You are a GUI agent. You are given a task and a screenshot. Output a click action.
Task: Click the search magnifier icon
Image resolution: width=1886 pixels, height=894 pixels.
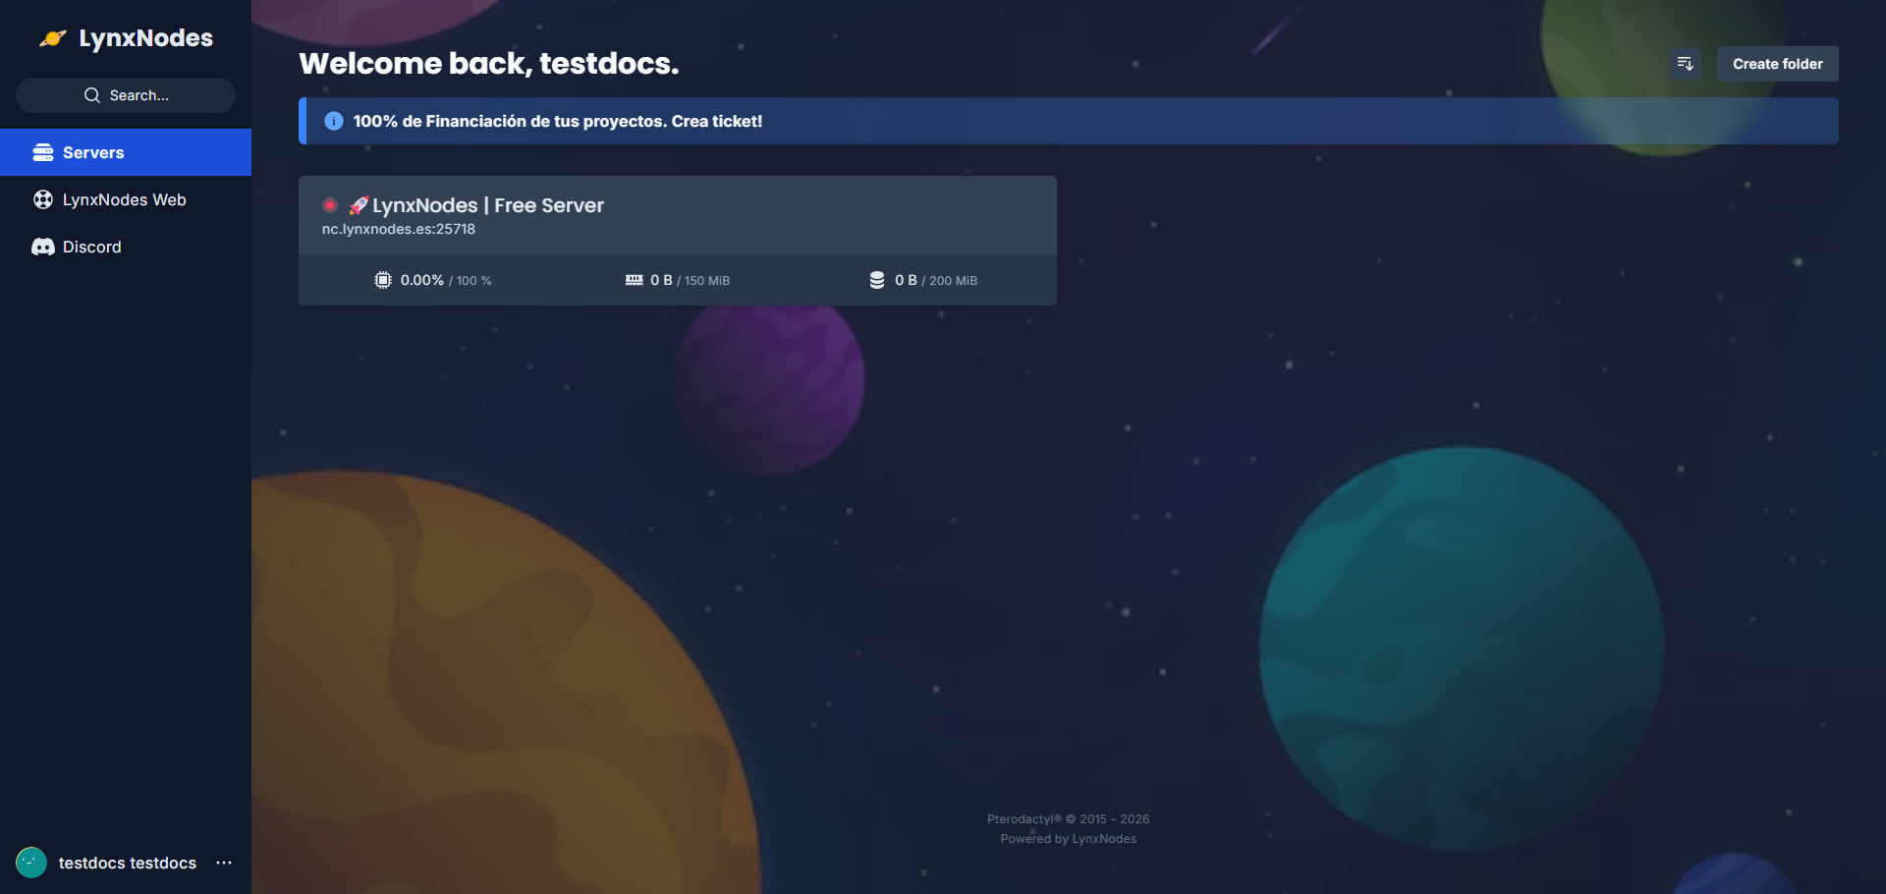pos(92,95)
